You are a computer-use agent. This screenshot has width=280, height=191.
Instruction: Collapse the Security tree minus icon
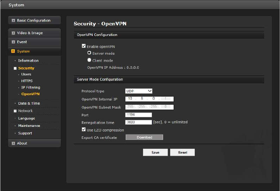tap(15, 68)
